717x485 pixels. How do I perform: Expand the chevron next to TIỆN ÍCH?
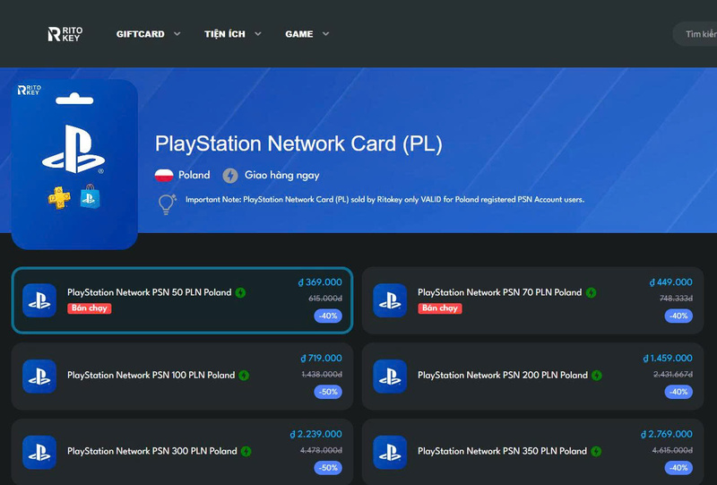pos(258,34)
